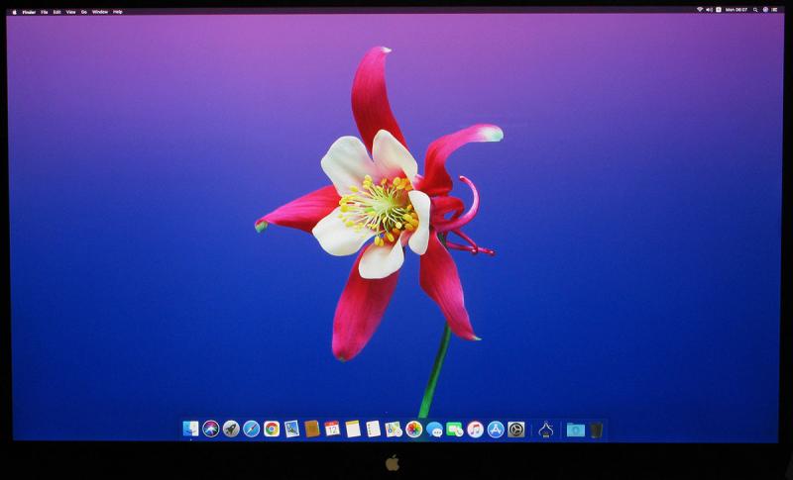793x480 pixels.
Task: Open the File menu
Action: click(44, 11)
